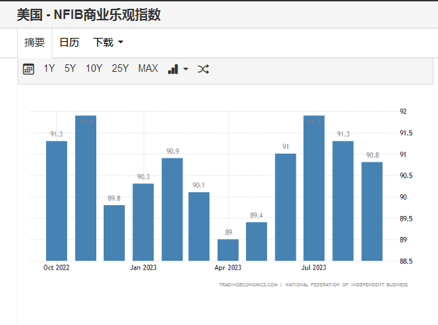Expand the bar chart type dropdown
Screen dimensions: 438x325
[178, 69]
